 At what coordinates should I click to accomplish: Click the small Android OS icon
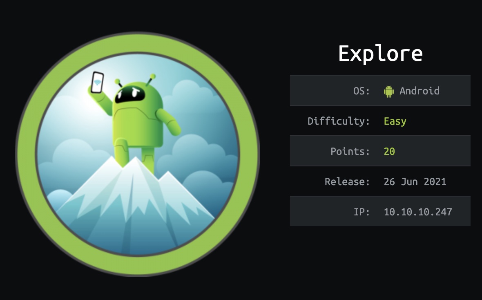(388, 92)
